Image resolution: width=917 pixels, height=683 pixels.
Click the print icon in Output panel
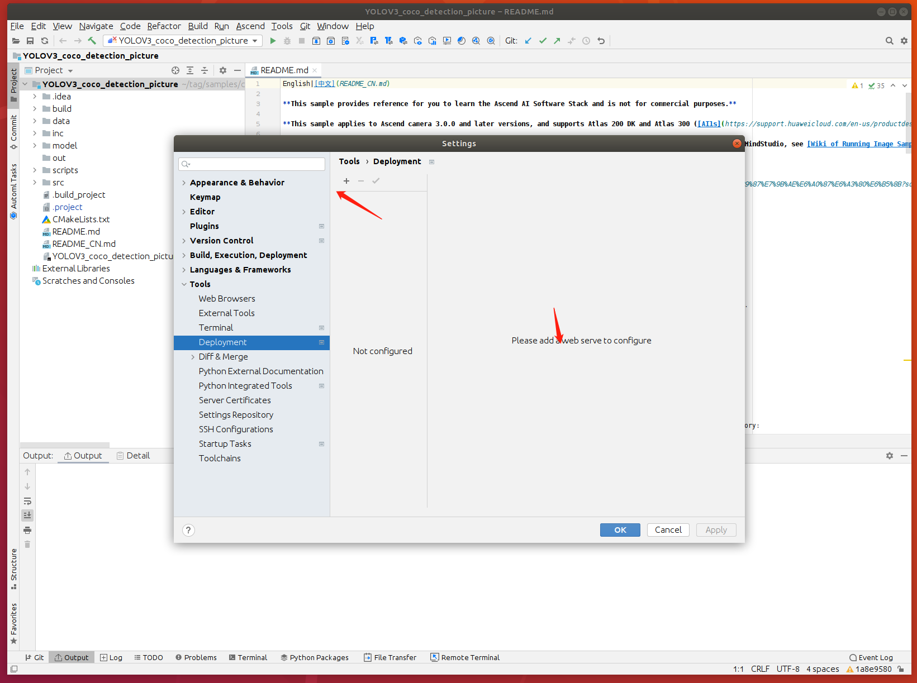tap(27, 530)
